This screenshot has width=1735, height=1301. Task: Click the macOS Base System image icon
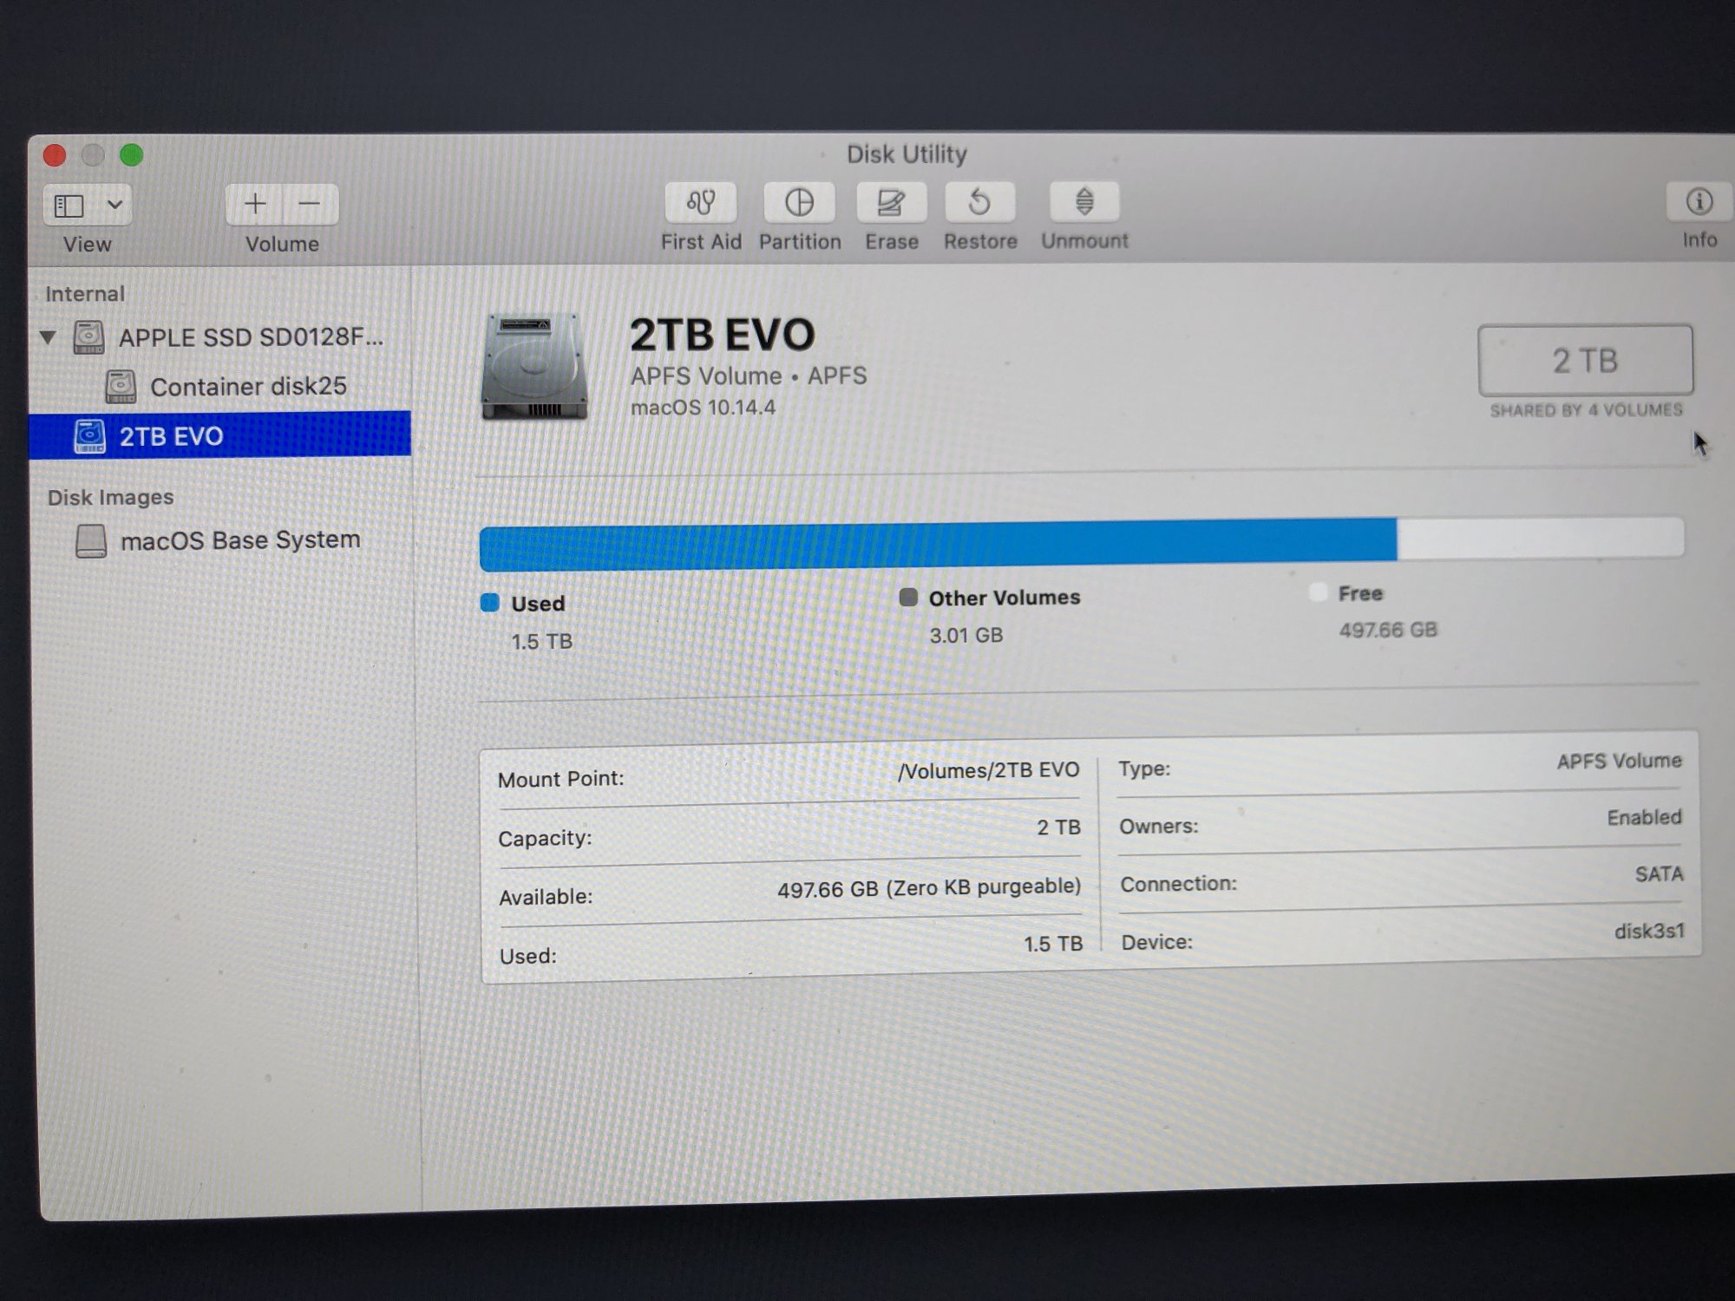91,541
